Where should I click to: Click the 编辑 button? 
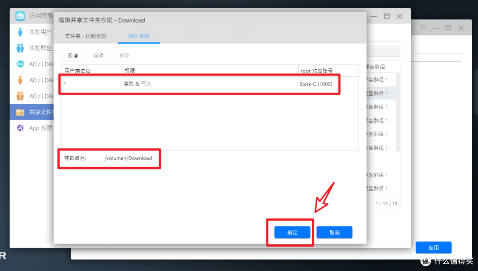98,56
